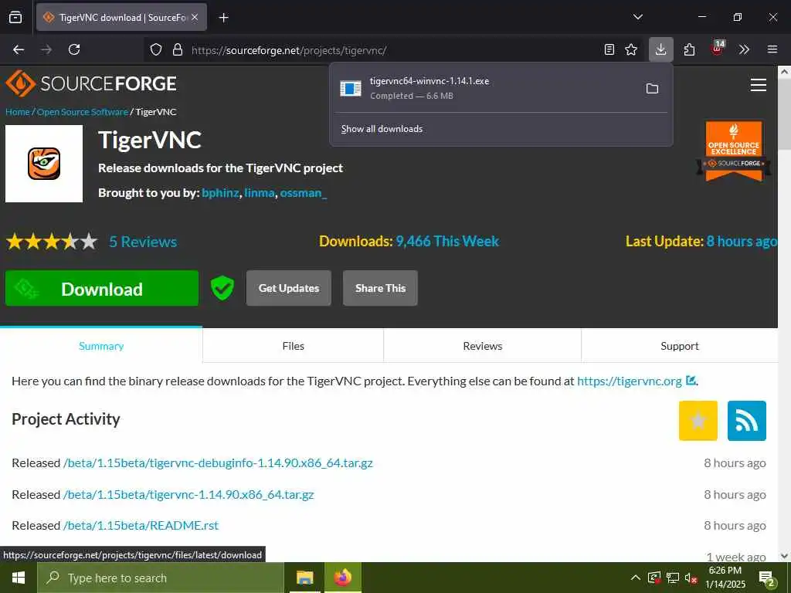Bookmark this page with star icon
The height and width of the screenshot is (593, 791).
tap(631, 49)
